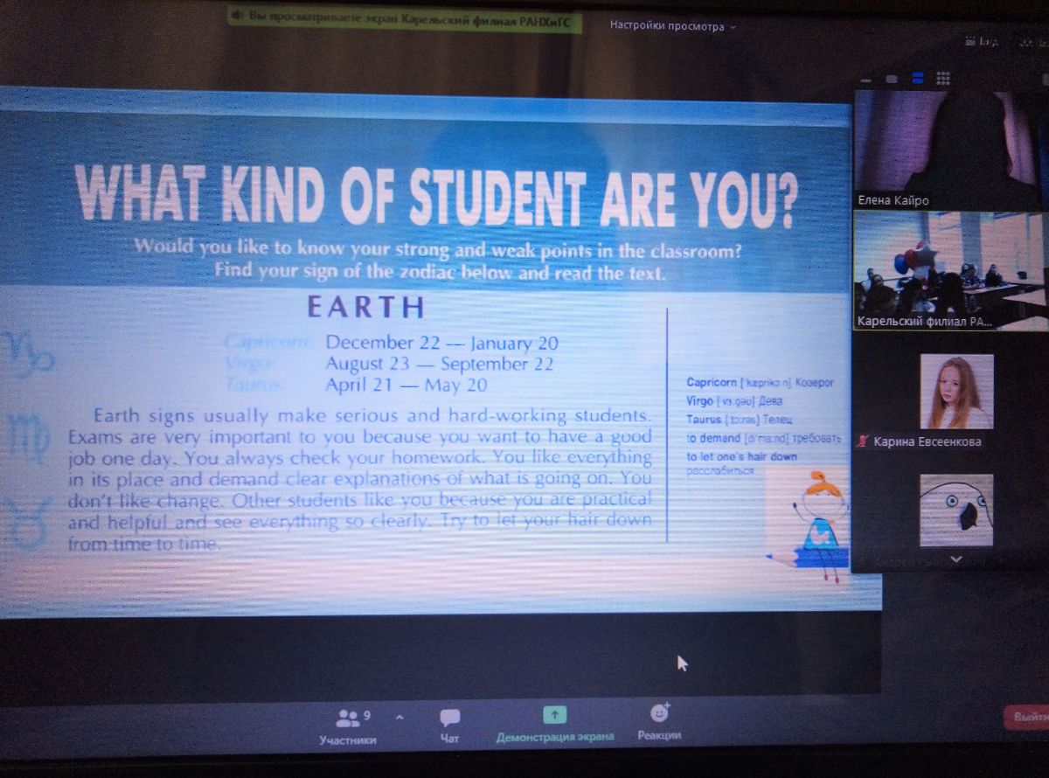1049x778 pixels.
Task: Switch video panel to grid gallery view
Action: pos(943,79)
